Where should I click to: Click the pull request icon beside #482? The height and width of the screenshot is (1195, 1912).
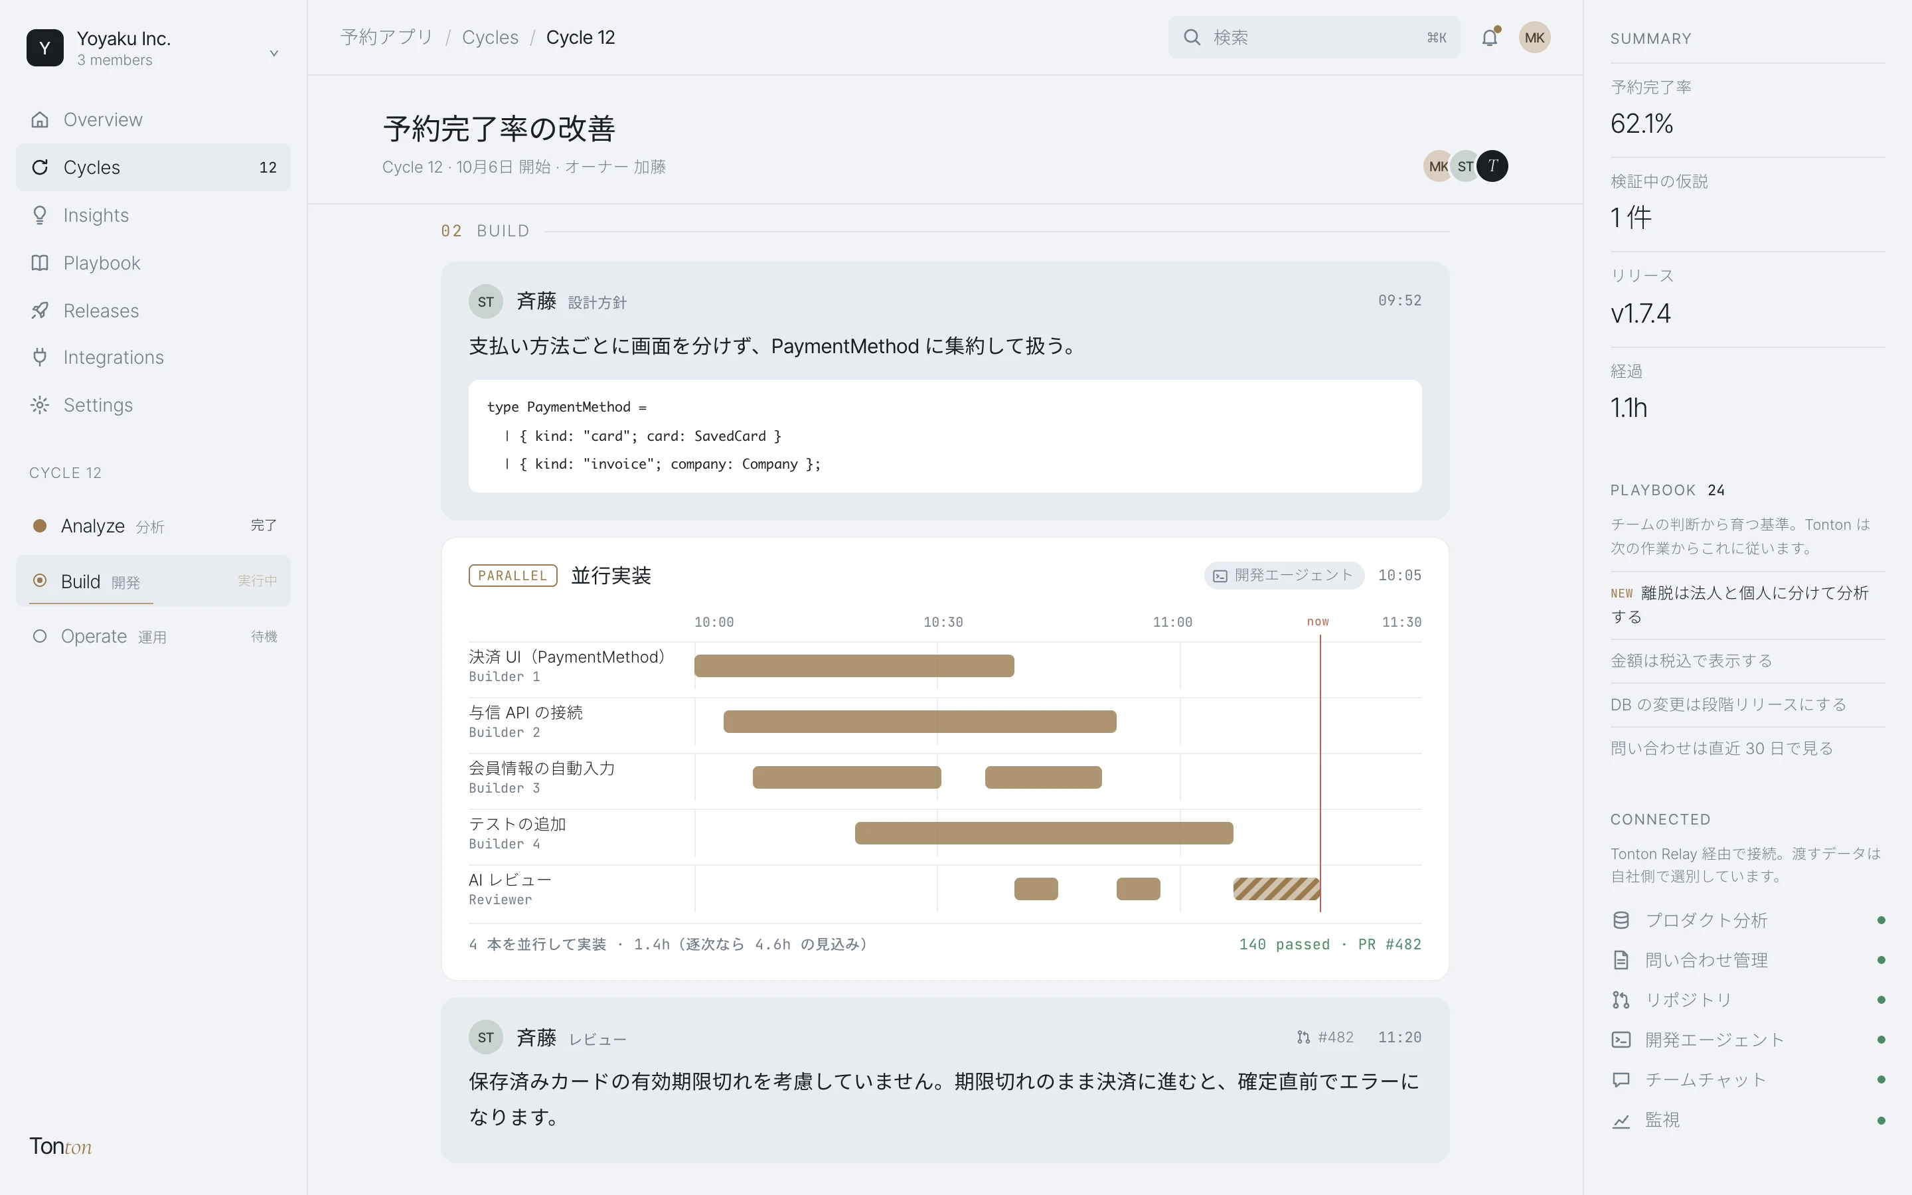click(x=1303, y=1037)
